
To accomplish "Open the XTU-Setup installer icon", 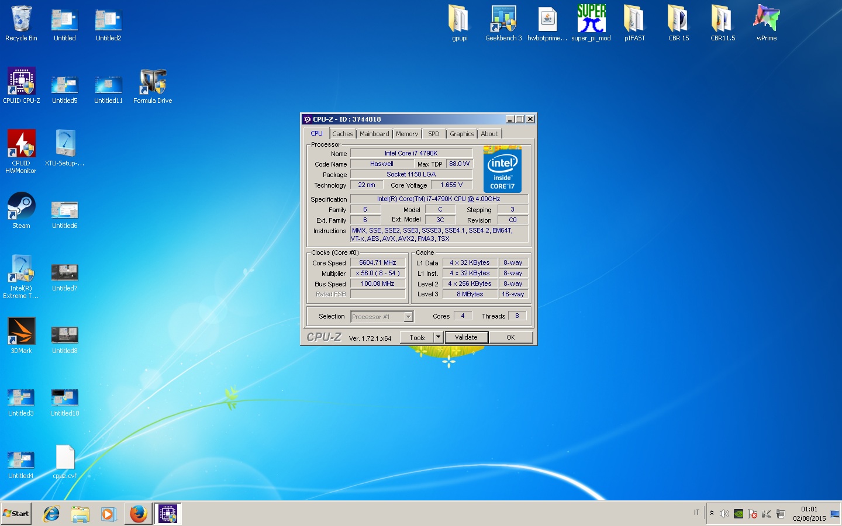I will point(65,148).
